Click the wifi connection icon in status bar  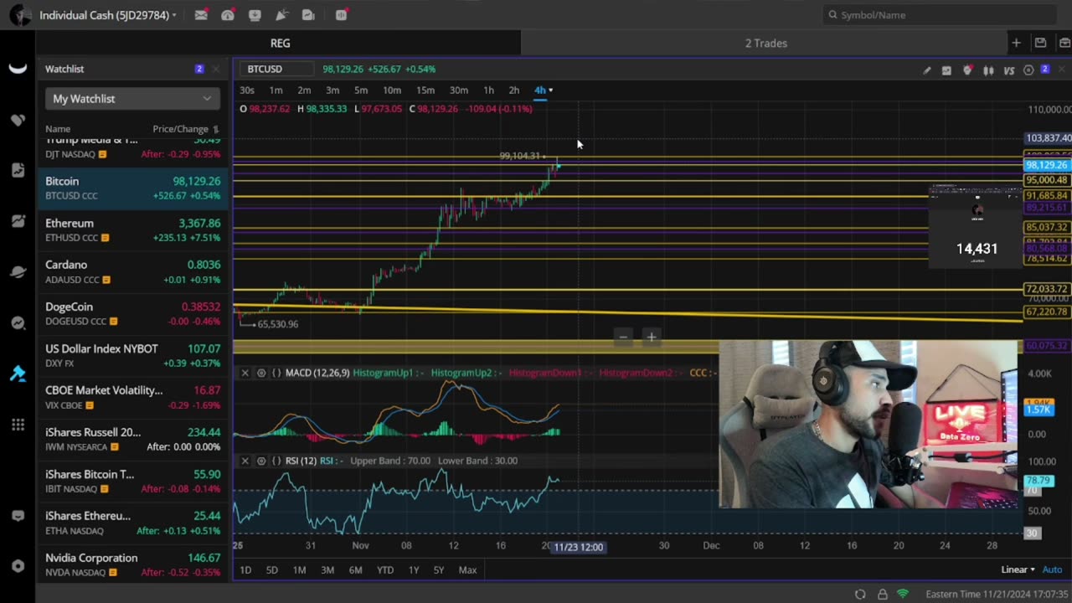[903, 594]
